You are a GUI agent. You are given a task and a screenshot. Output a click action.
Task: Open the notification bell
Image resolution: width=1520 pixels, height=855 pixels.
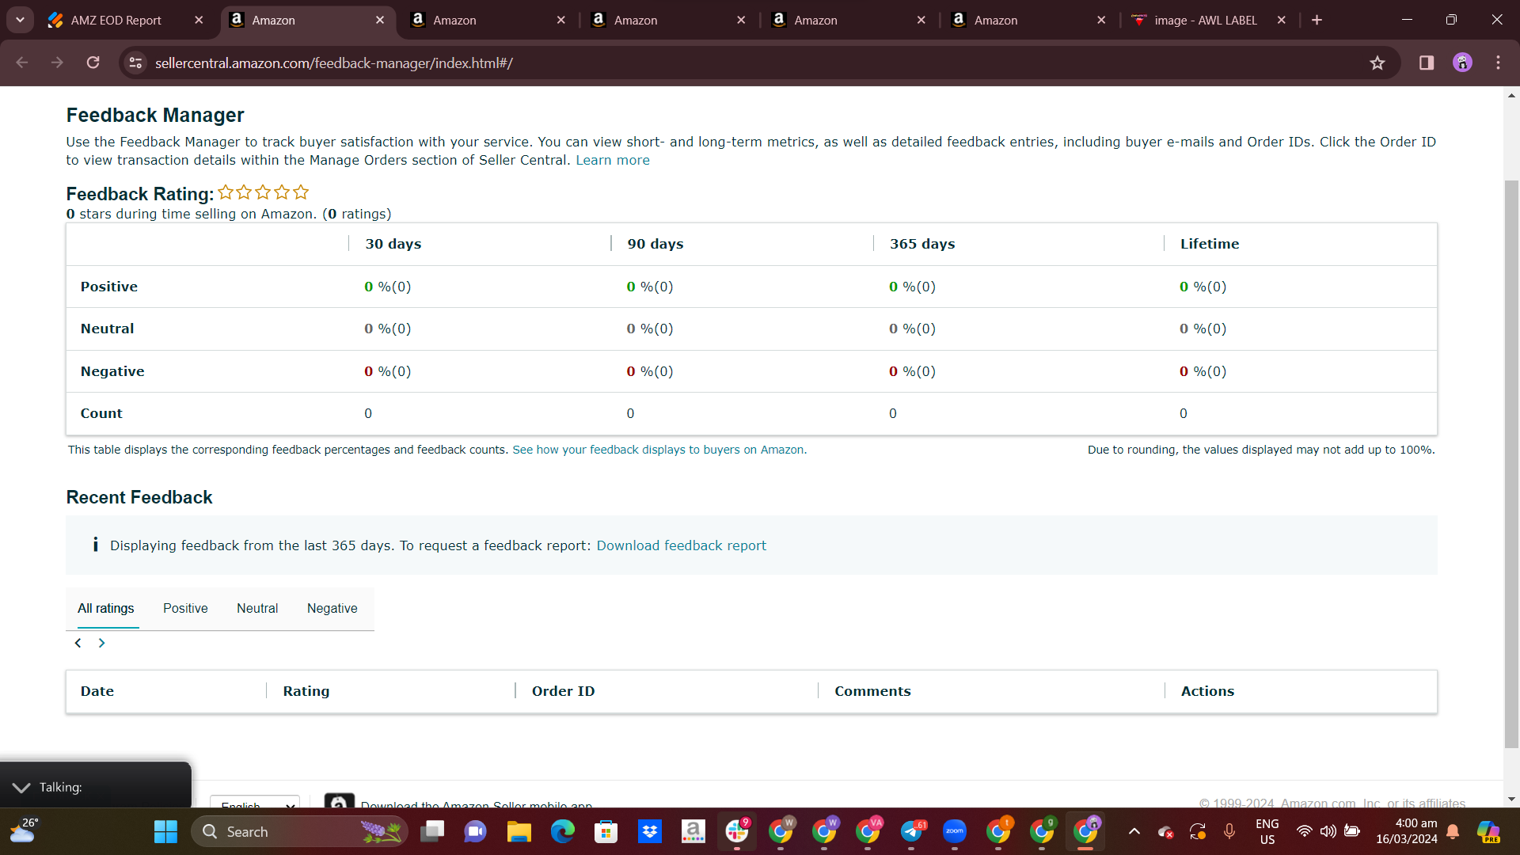[1453, 831]
